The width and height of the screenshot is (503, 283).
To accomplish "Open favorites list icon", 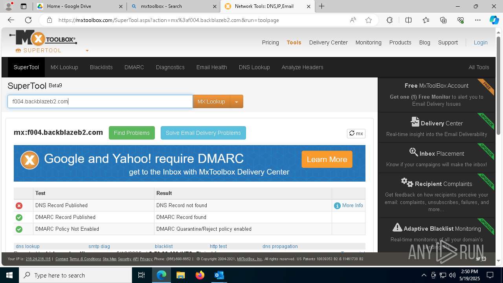I will click(x=426, y=20).
